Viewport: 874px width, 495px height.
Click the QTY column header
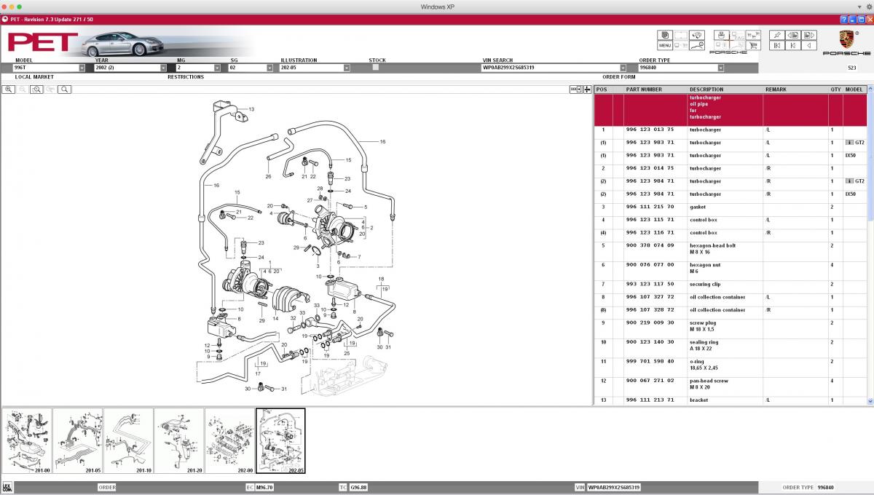pos(835,90)
